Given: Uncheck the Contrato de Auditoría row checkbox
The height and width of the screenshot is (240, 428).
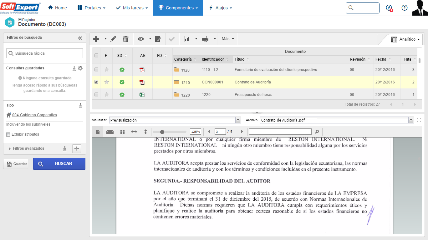Looking at the screenshot, I should pyautogui.click(x=96, y=82).
